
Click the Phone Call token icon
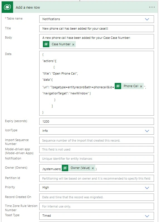118,86
